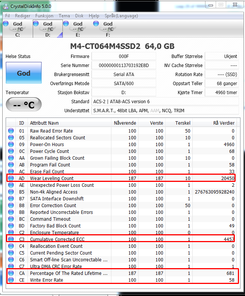Click the Rå Verdier column header
This screenshot has width=245, height=296.
coord(215,123)
